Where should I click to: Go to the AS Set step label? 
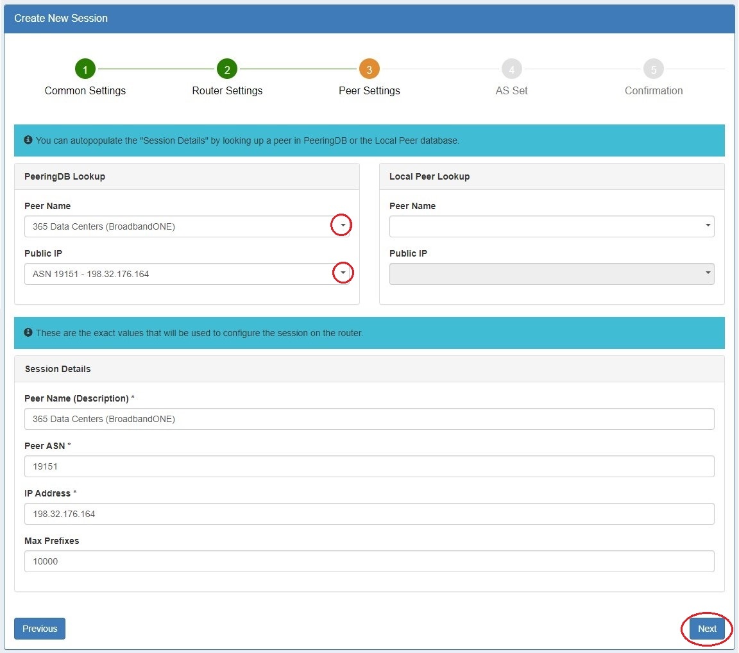511,91
